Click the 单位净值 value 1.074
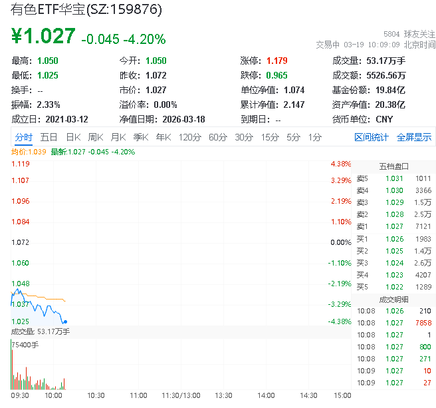 tap(294, 90)
